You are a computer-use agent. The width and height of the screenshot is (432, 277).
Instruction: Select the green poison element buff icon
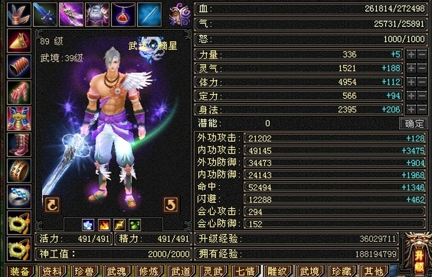click(x=135, y=225)
